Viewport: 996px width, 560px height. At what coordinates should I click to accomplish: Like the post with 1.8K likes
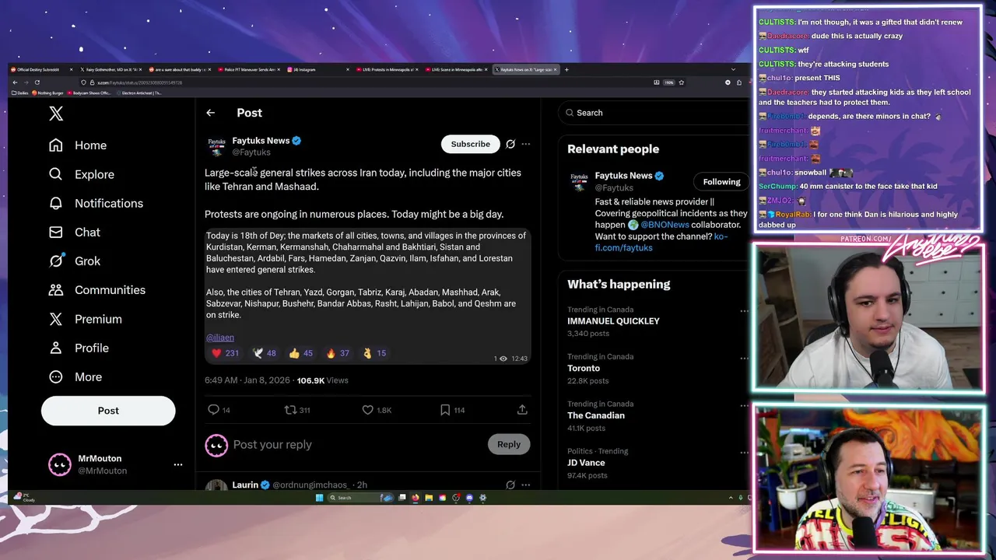pyautogui.click(x=377, y=410)
